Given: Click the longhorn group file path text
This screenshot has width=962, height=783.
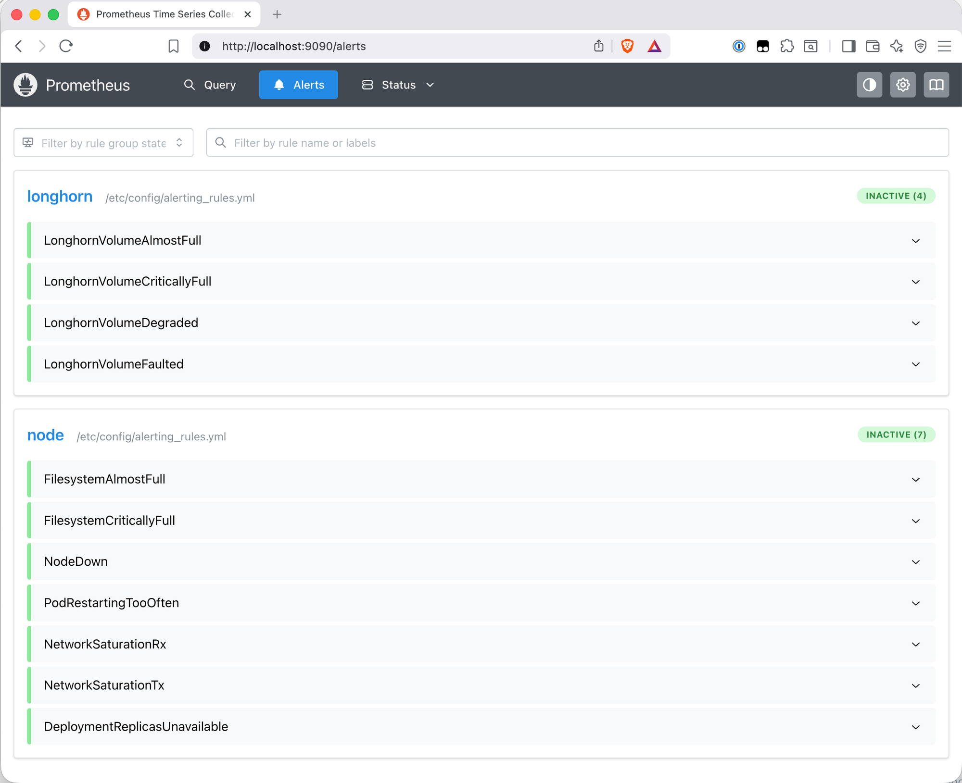Looking at the screenshot, I should point(180,198).
